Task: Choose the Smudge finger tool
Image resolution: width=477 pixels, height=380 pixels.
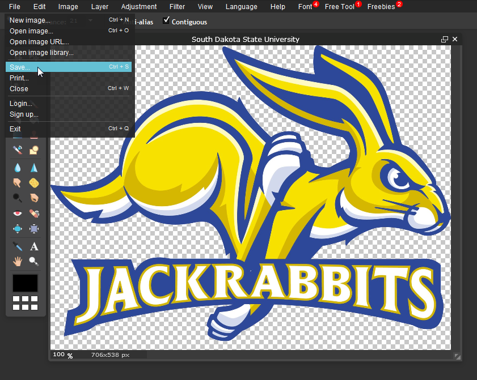Action: pyautogui.click(x=18, y=183)
